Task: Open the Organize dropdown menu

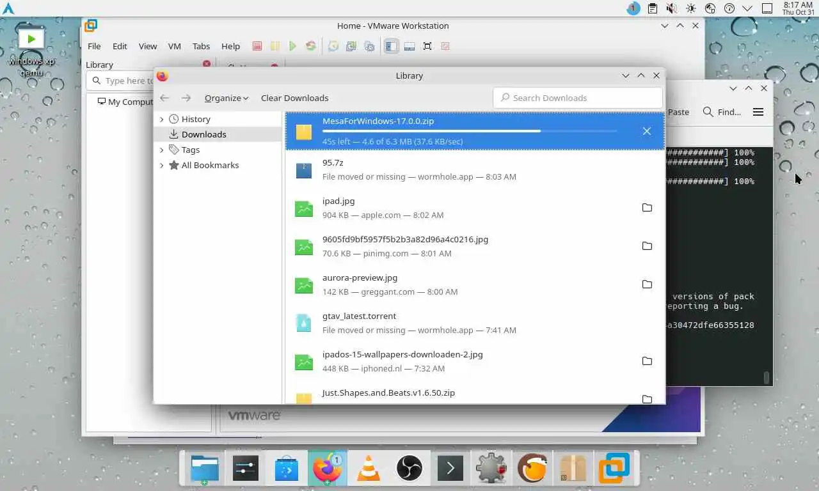Action: pyautogui.click(x=227, y=98)
